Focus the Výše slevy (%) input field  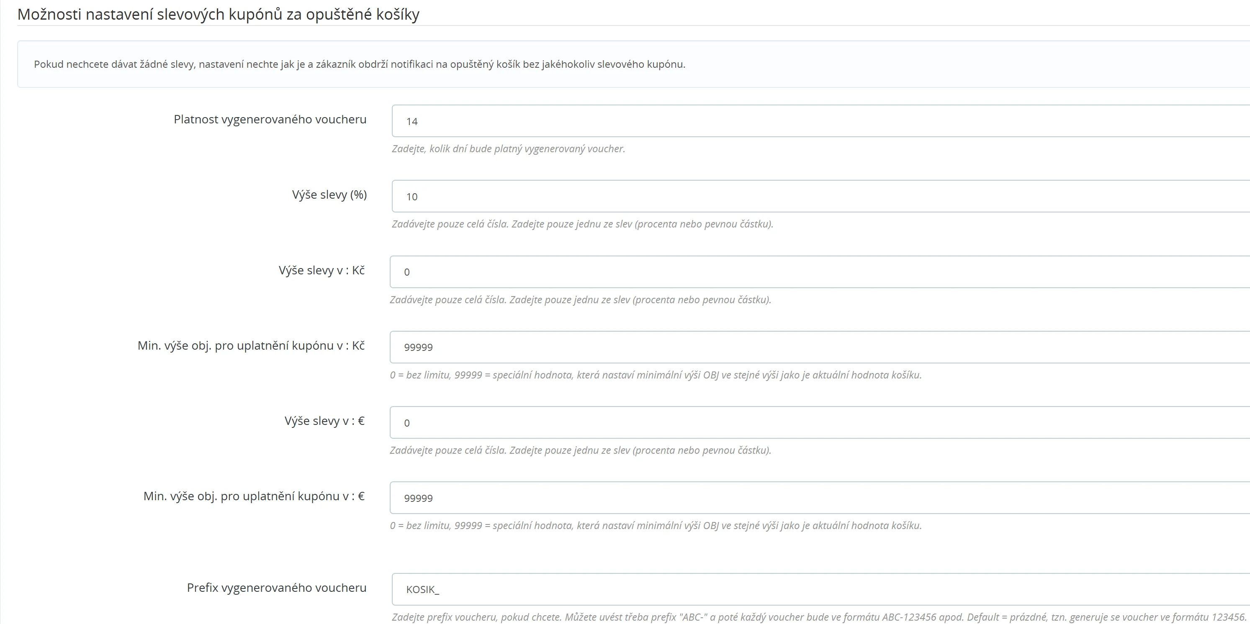(x=820, y=197)
